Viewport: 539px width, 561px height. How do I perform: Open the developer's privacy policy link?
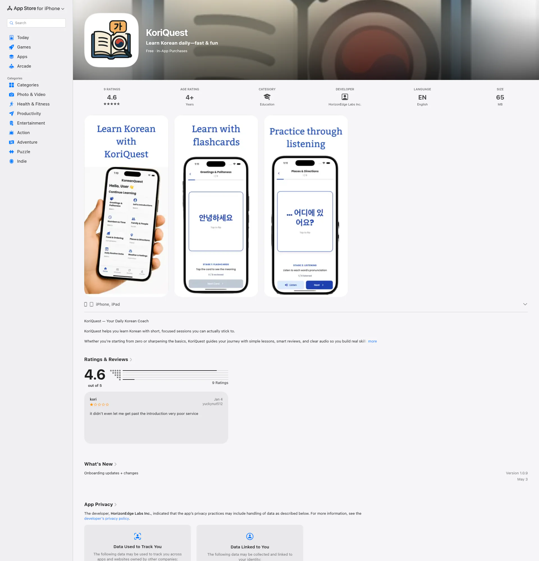(107, 518)
